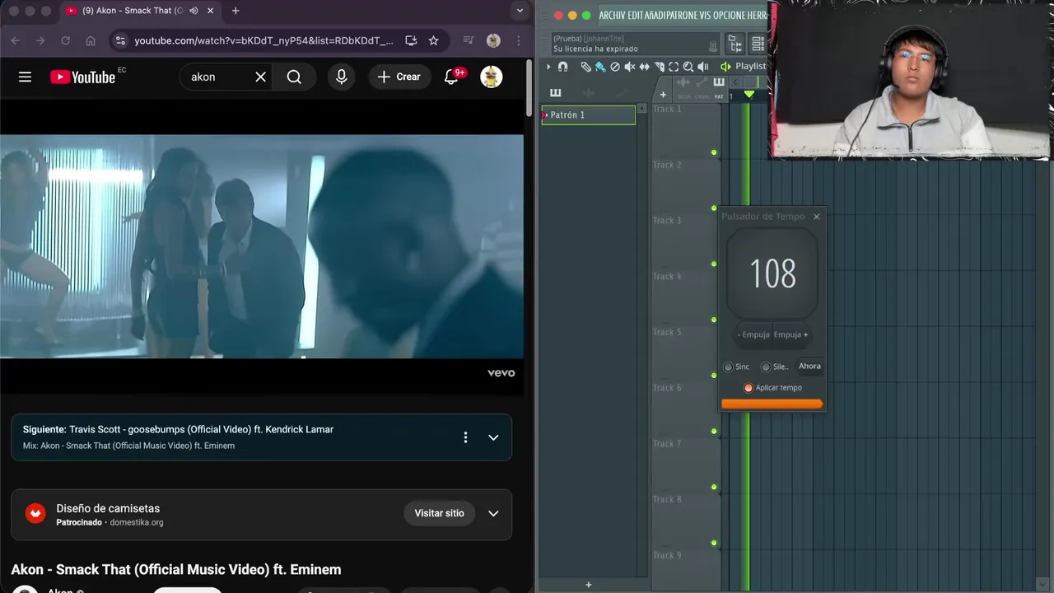The height and width of the screenshot is (593, 1054).
Task: Open the EDIT menu in FL Studio
Action: 636,15
